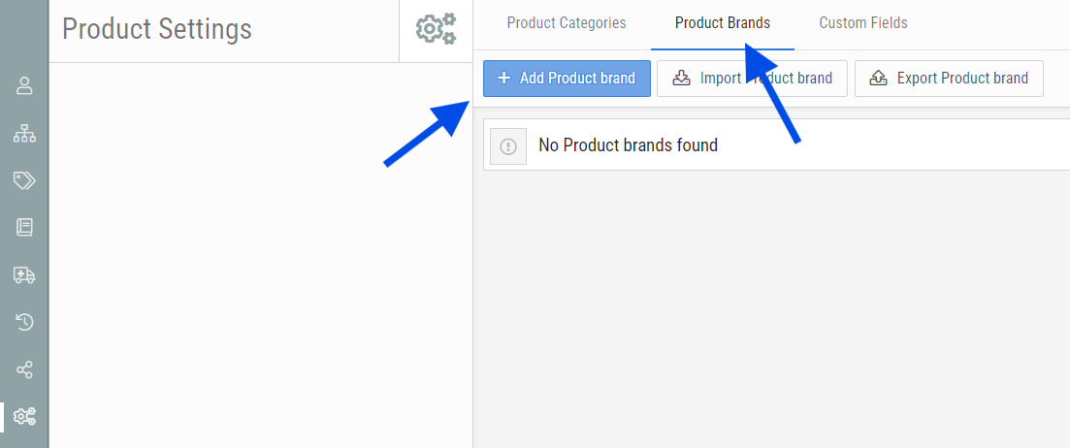1070x448 pixels.
Task: Click the history clock sidebar icon
Action: pyautogui.click(x=24, y=322)
